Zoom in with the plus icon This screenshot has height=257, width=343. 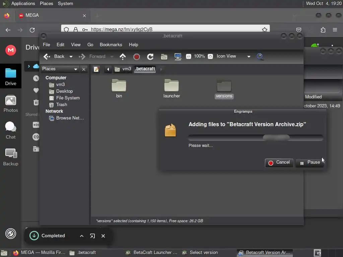(210, 57)
